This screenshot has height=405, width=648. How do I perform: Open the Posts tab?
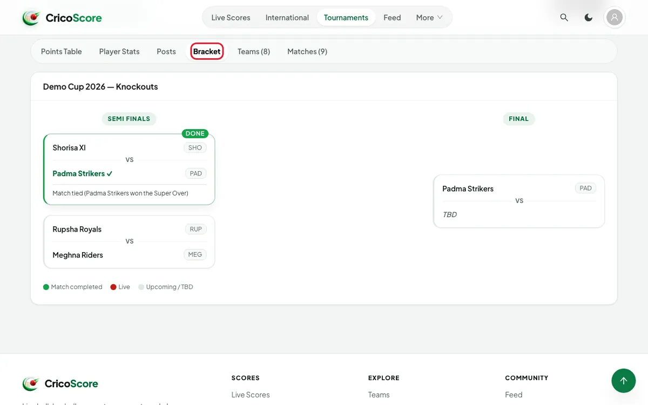point(166,51)
